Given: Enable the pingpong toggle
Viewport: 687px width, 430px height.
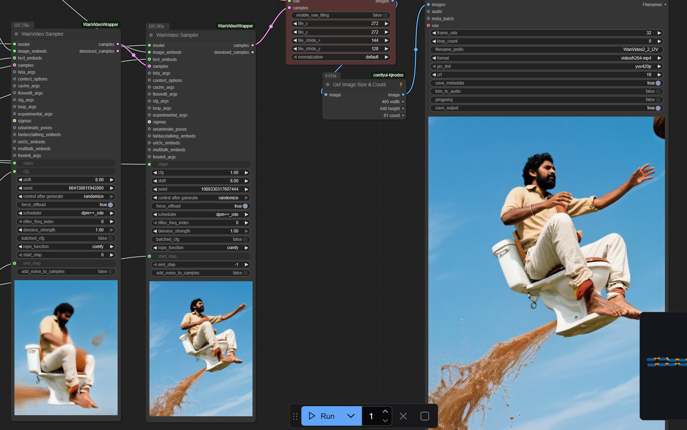Looking at the screenshot, I should tap(658, 100).
